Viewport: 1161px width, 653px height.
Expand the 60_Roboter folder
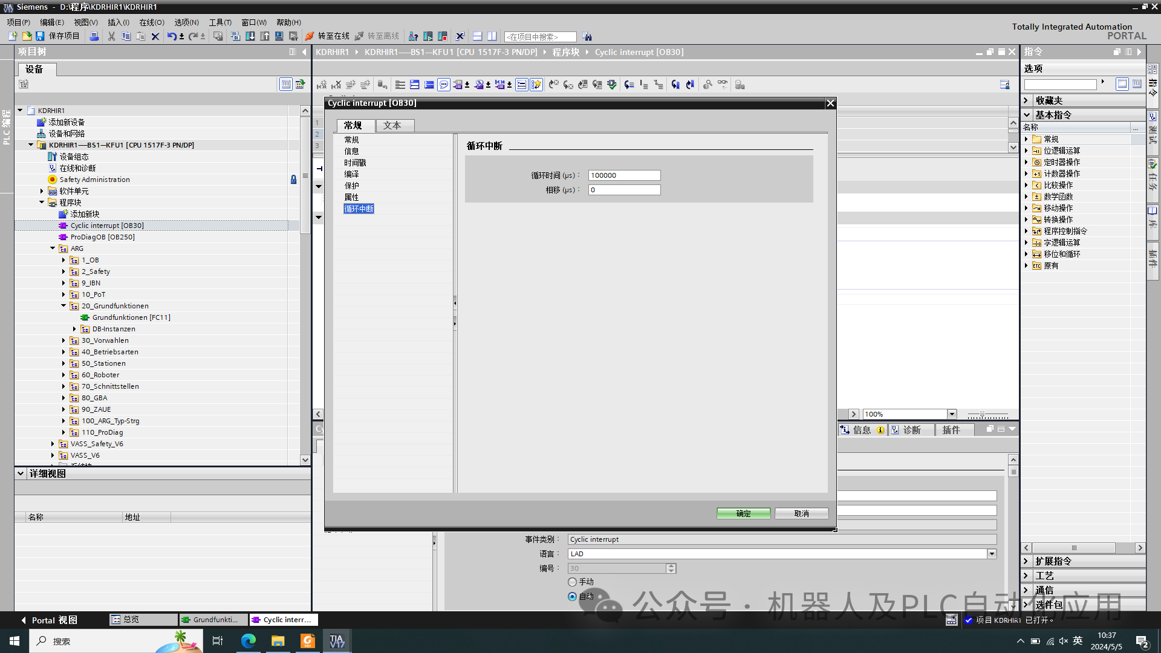[x=63, y=375]
